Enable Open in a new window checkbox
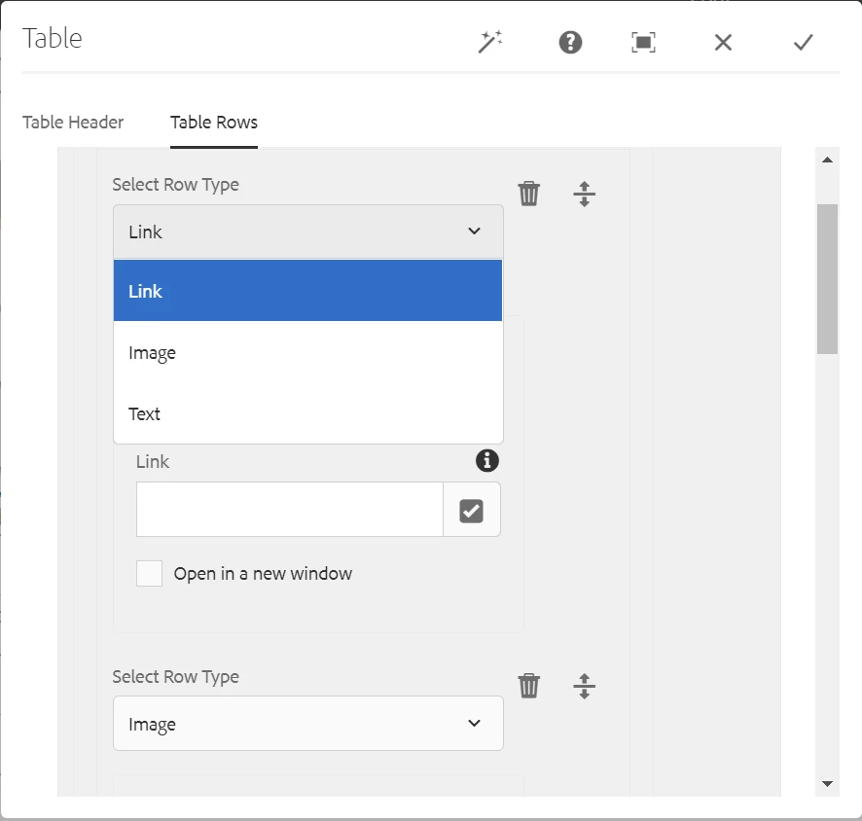Screen dimensions: 862x821 [x=149, y=573]
